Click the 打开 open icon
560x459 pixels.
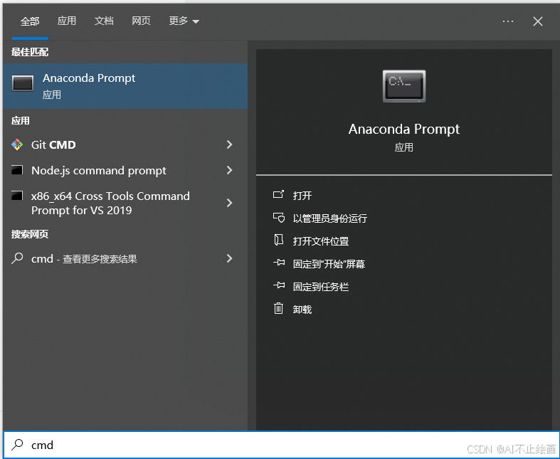[x=278, y=195]
